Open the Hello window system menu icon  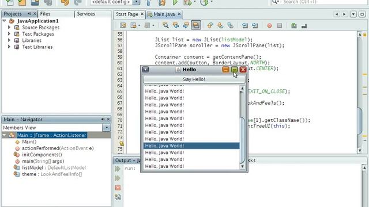coord(145,70)
